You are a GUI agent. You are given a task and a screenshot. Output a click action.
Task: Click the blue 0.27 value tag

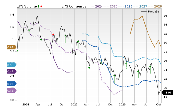pos(12,84)
